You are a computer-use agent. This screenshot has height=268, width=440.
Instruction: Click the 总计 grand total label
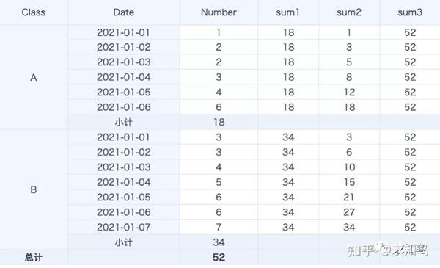34,257
